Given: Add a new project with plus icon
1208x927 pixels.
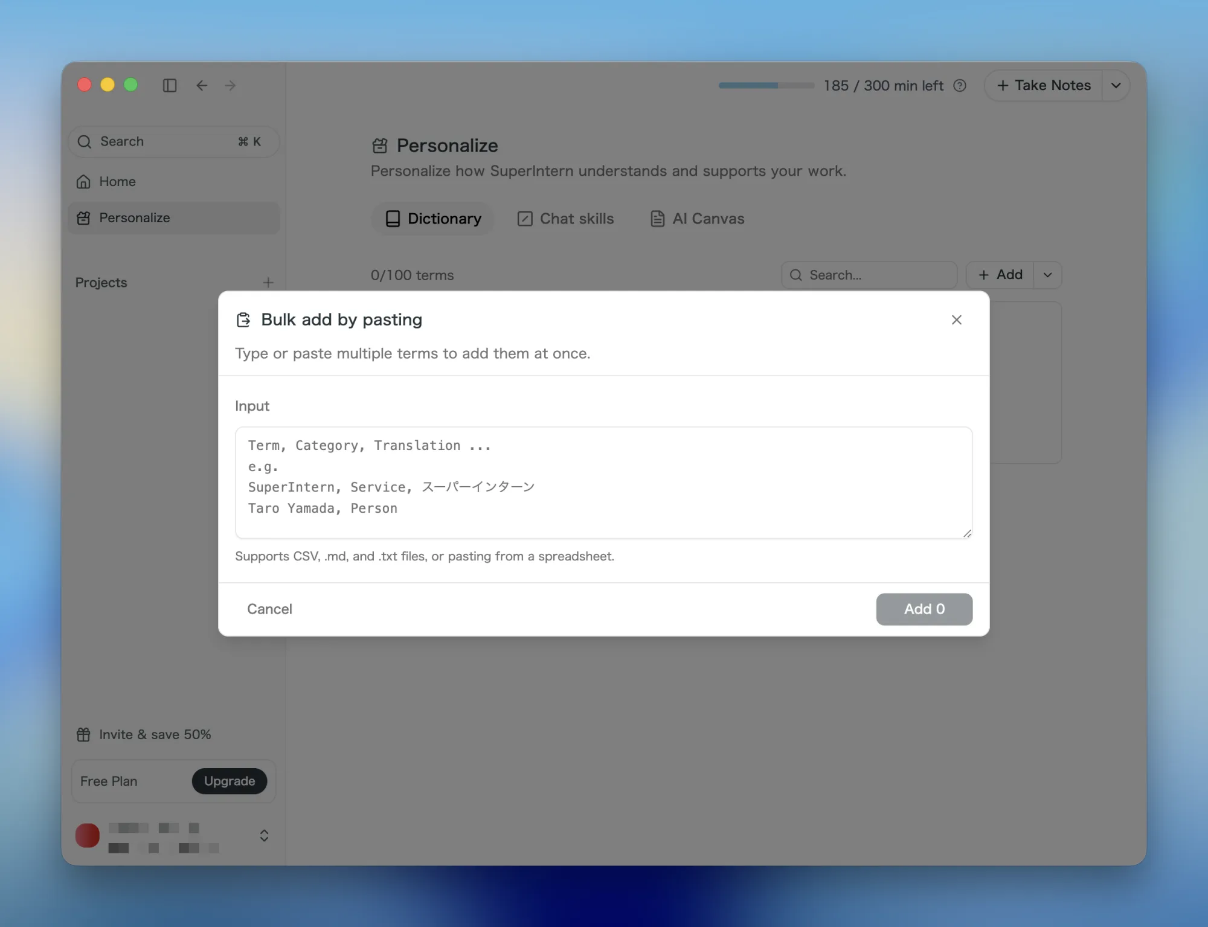Looking at the screenshot, I should (268, 282).
